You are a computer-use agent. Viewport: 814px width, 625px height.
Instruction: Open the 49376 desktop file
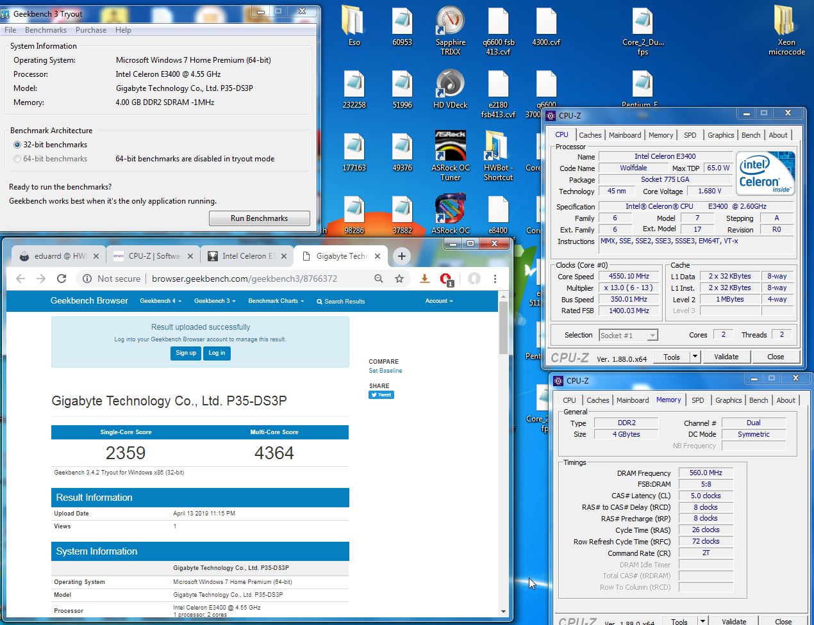(402, 152)
